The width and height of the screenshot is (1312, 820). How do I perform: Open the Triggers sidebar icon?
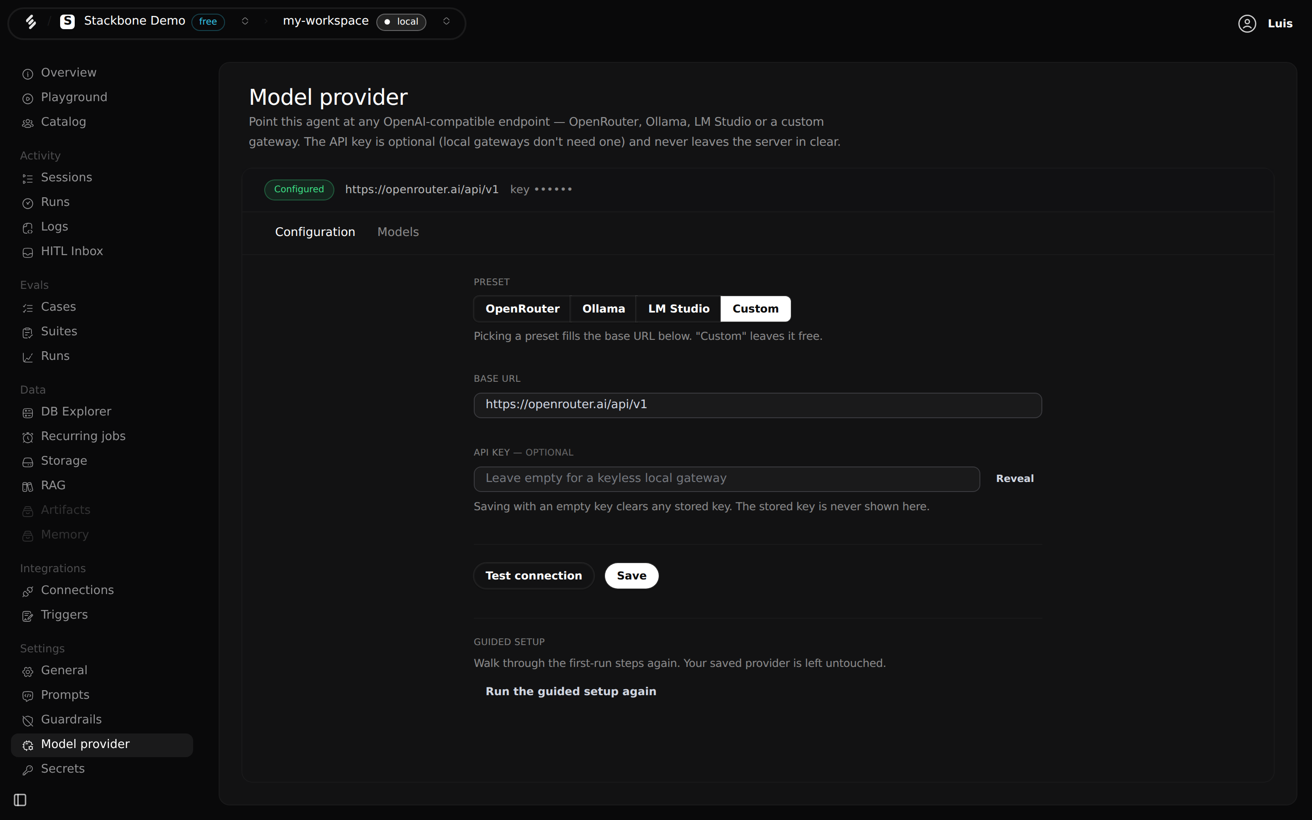coord(28,615)
